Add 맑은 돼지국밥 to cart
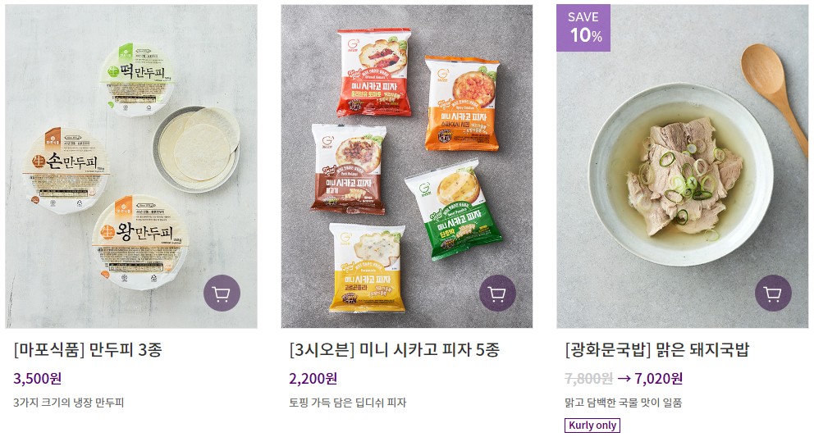Viewport: 814px width, 437px height. click(x=773, y=294)
